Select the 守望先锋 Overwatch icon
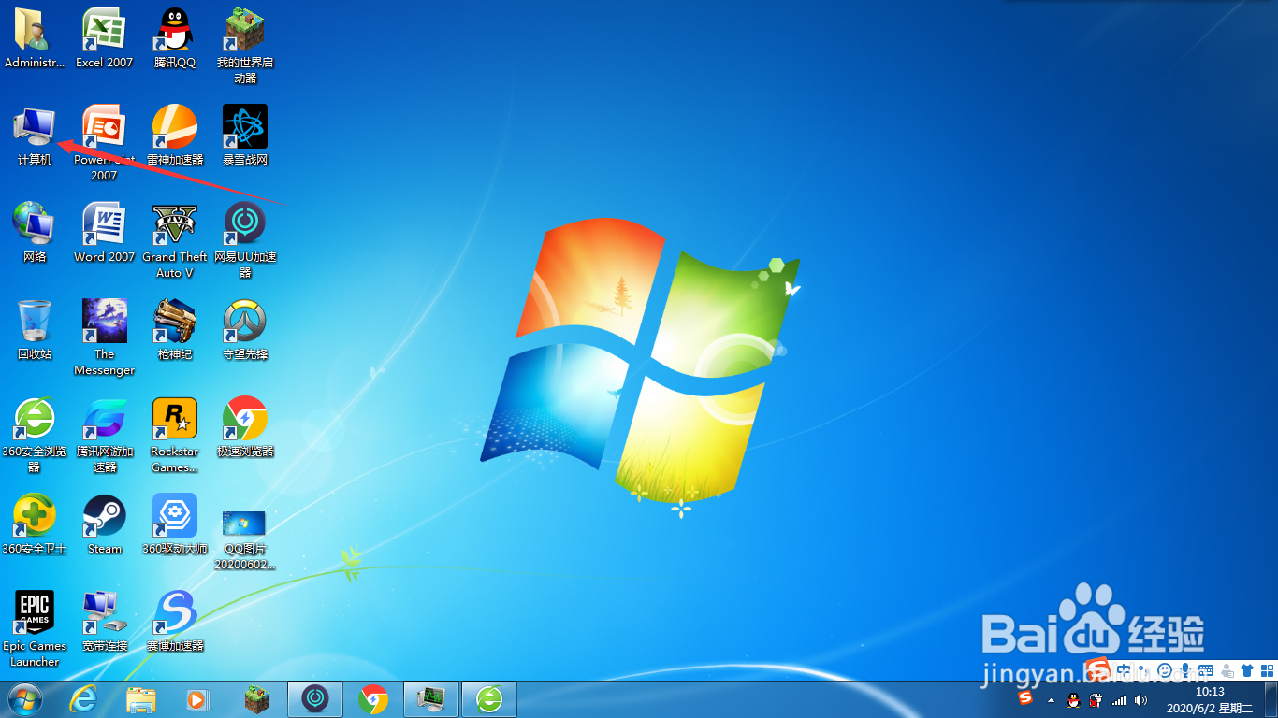 pos(245,330)
